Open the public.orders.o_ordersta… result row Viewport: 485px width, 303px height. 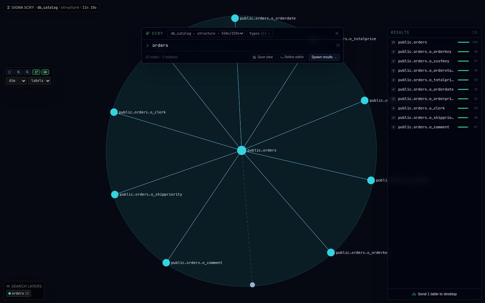(x=434, y=70)
